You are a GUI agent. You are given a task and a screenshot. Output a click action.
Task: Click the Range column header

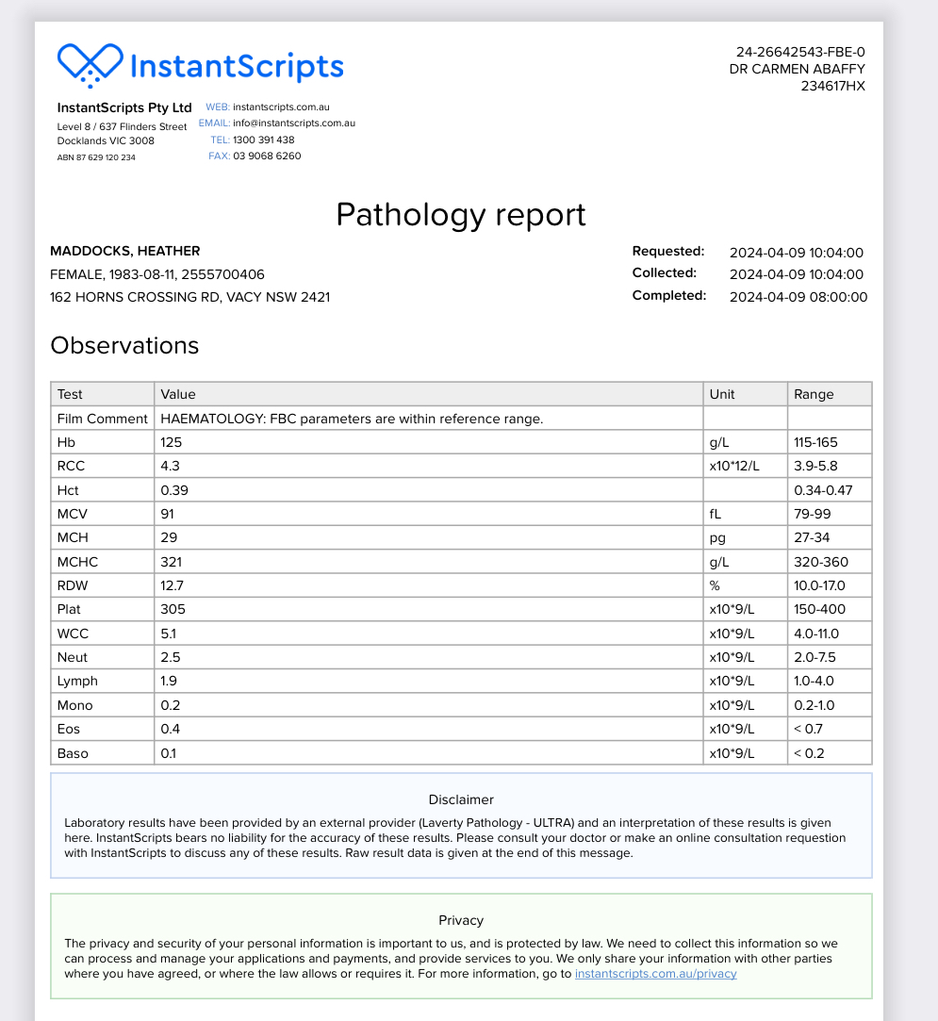pos(814,394)
